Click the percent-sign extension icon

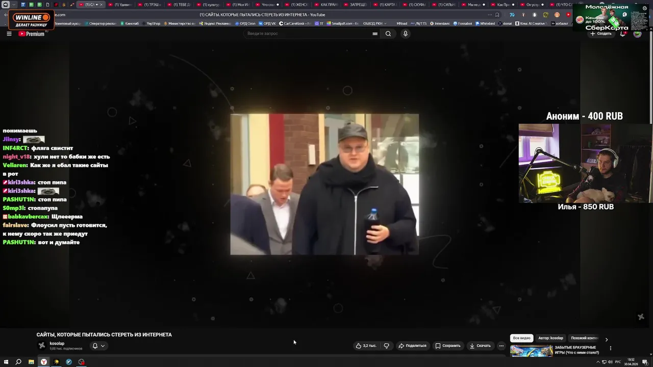[x=546, y=15]
